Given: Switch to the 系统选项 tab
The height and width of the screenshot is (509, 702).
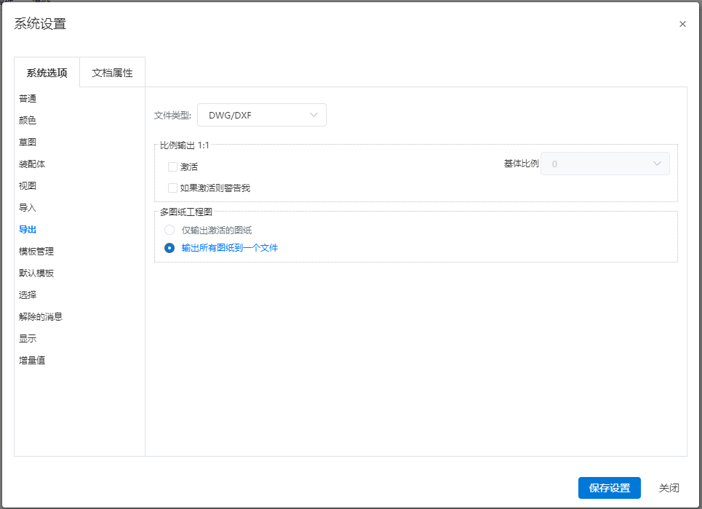Looking at the screenshot, I should pyautogui.click(x=47, y=73).
